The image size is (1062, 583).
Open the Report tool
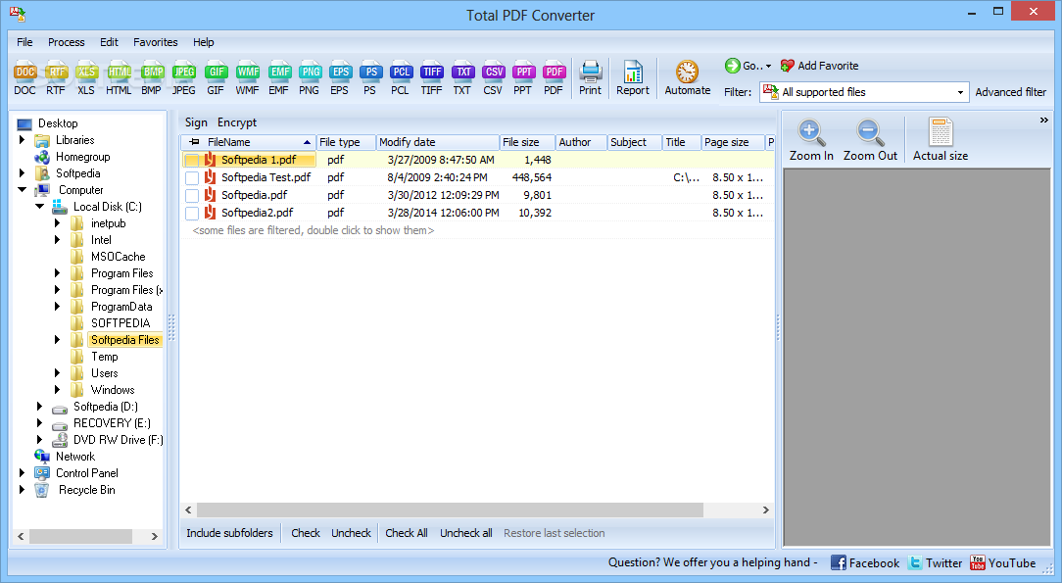pyautogui.click(x=633, y=78)
